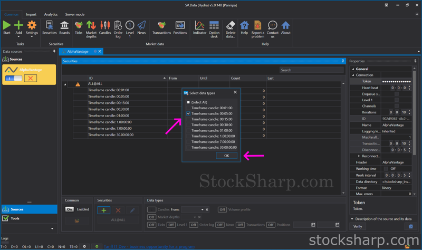Expand the ALL@ALL security row
422x250 pixels.
[x=66, y=84]
